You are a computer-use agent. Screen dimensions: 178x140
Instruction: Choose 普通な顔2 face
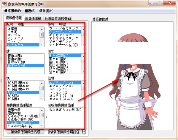coord(26,59)
